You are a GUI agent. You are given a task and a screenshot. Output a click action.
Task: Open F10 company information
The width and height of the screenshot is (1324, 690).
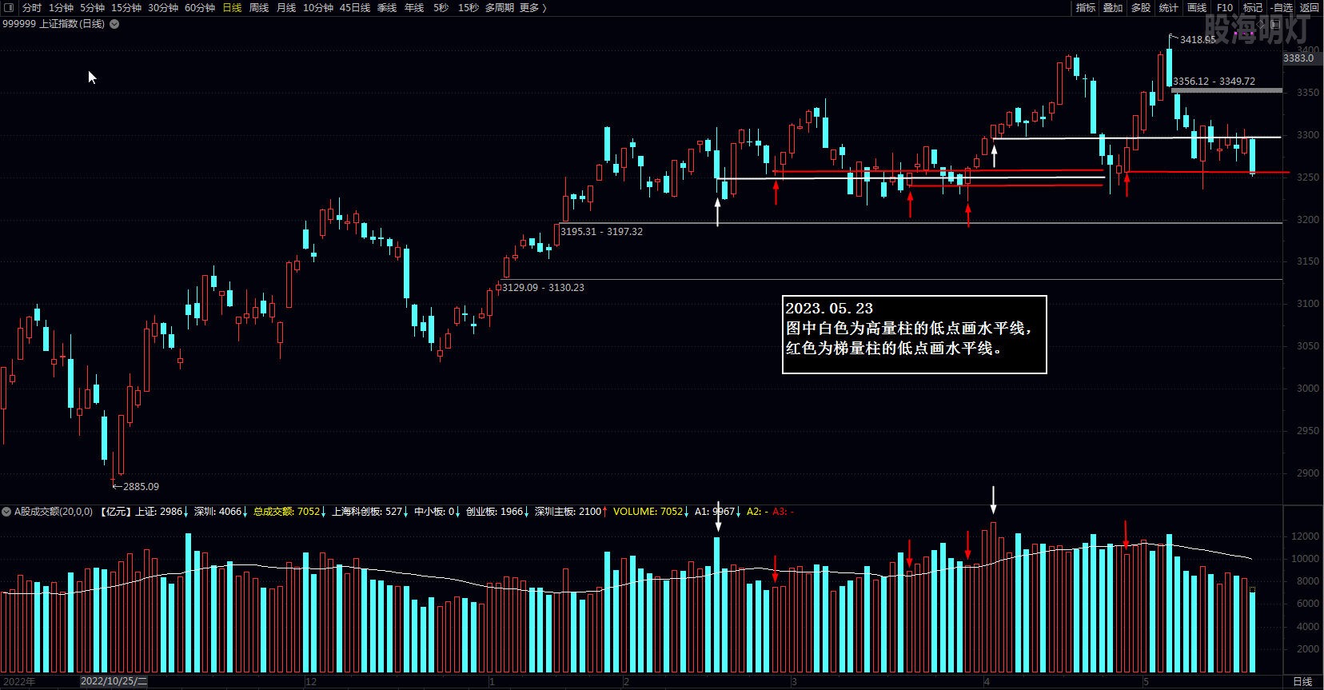tap(1225, 7)
